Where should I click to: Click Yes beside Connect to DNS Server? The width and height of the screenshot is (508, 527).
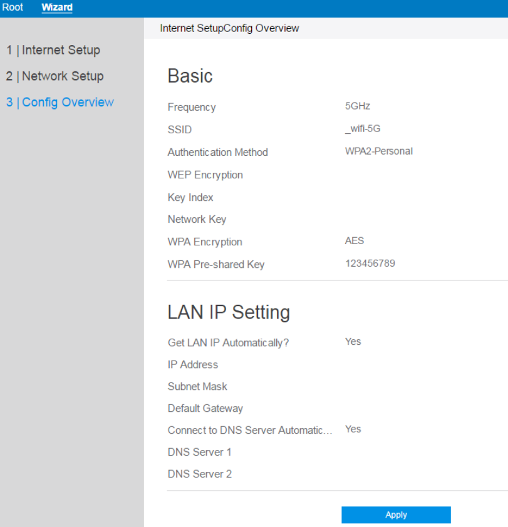pyautogui.click(x=353, y=429)
